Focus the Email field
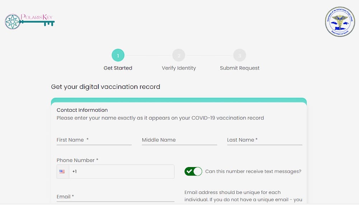This screenshot has height=205, width=359. click(115, 197)
